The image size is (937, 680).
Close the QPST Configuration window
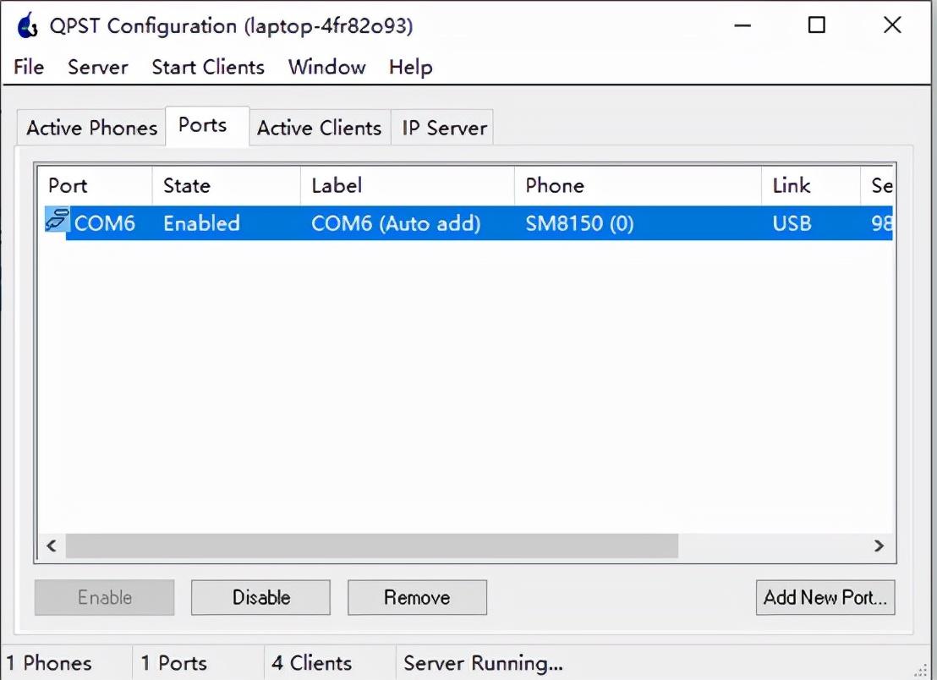point(892,25)
